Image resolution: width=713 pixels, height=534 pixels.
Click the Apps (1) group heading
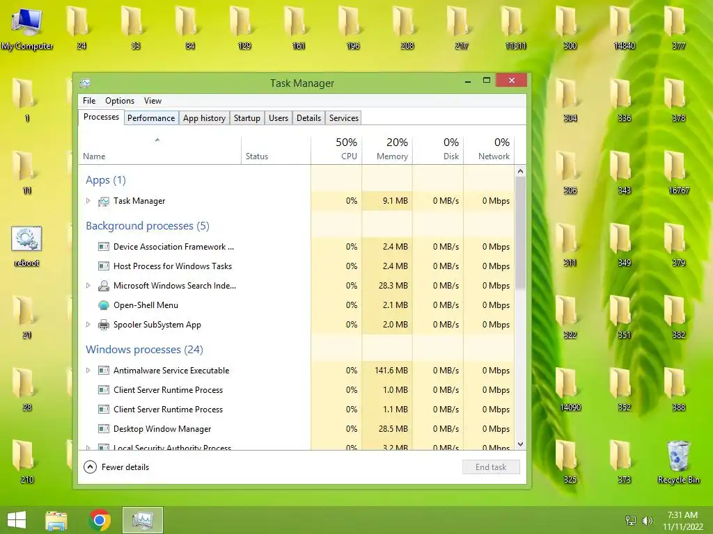click(x=106, y=180)
